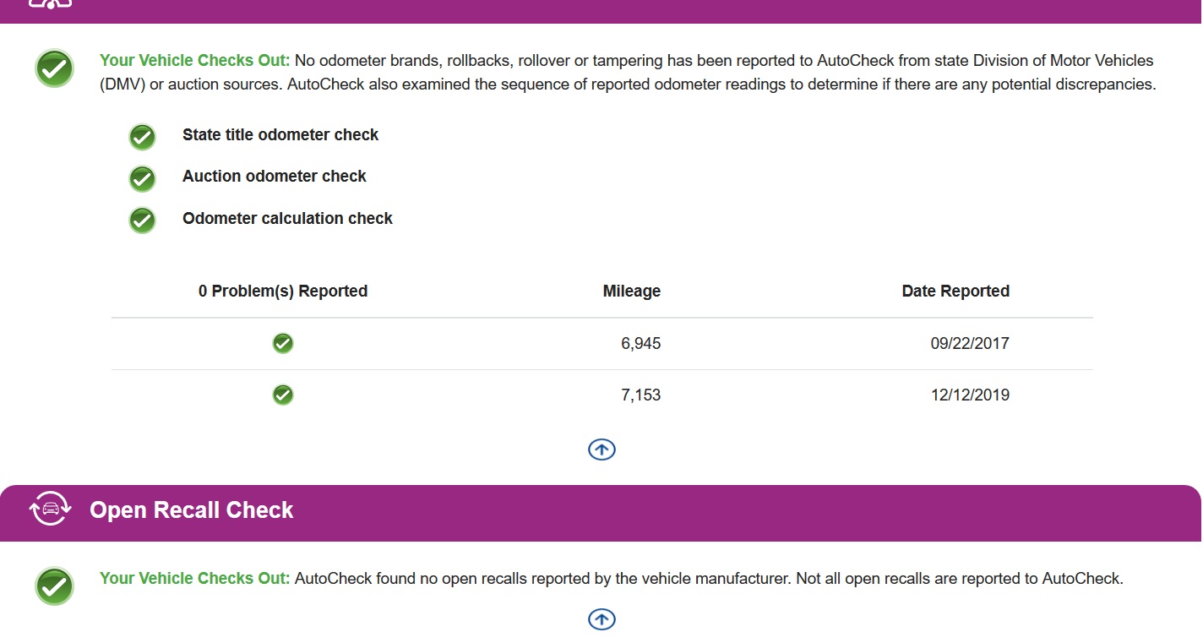Select the Open Recall Check section header
Viewport: 1203px width, 643px height.
point(601,513)
